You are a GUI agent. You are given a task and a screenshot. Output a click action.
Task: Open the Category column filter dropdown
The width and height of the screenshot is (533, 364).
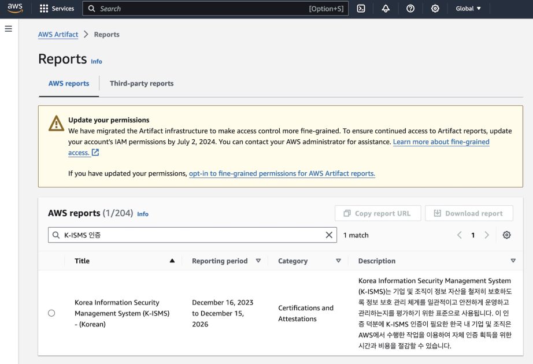[x=339, y=261]
